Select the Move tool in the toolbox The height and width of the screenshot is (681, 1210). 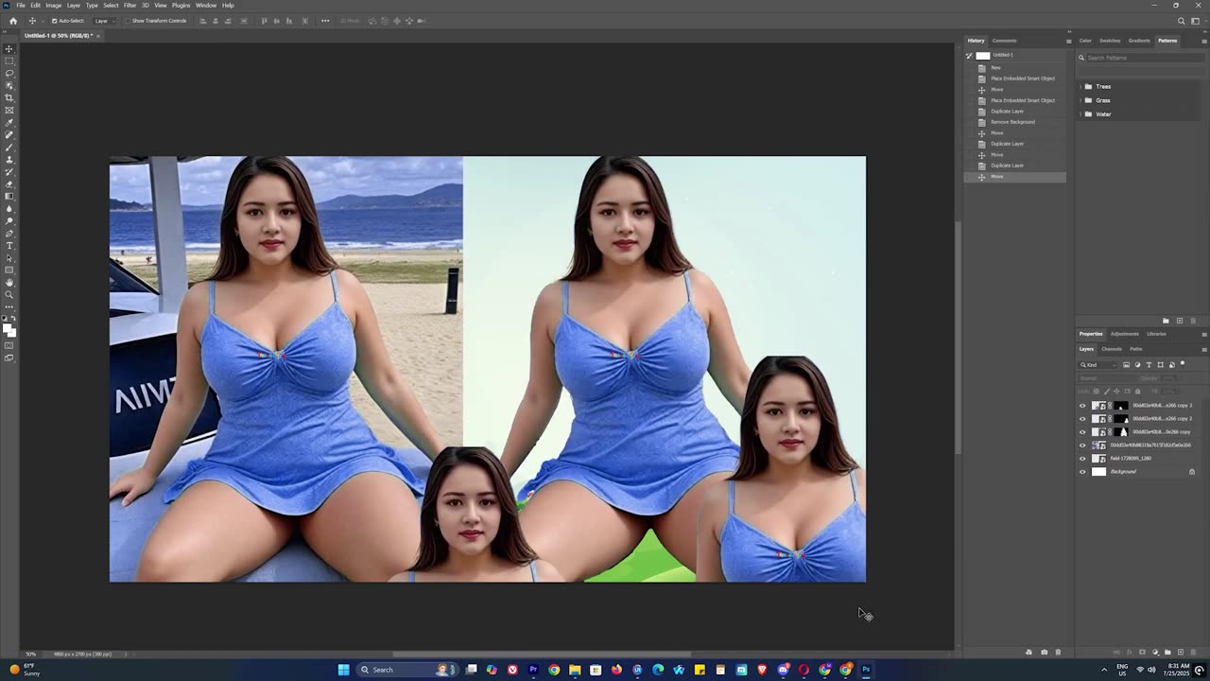9,49
